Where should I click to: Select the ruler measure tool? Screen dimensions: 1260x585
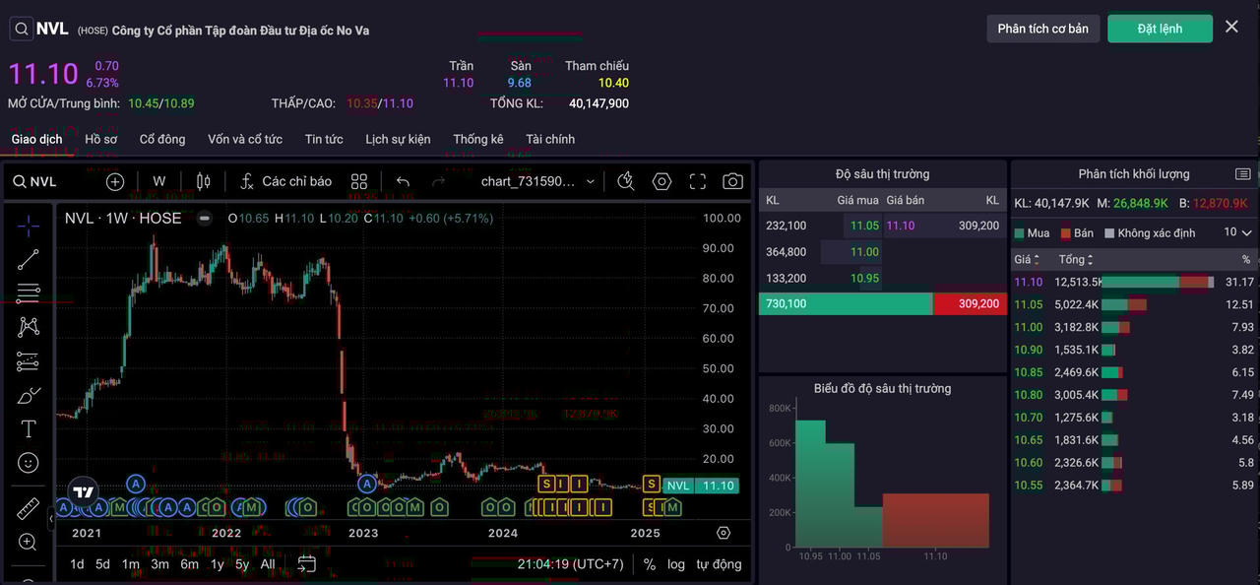pyautogui.click(x=29, y=508)
